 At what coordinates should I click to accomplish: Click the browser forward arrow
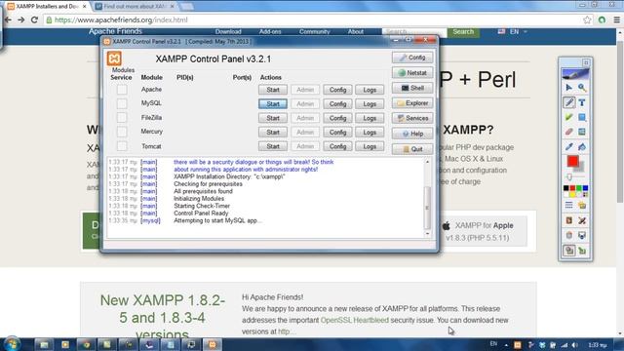pyautogui.click(x=21, y=19)
